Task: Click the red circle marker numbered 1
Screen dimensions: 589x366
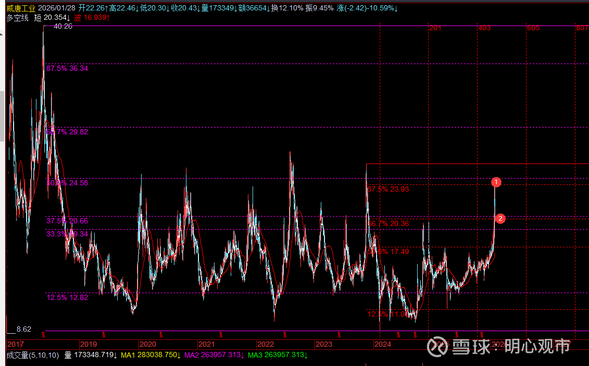Action: 496,182
